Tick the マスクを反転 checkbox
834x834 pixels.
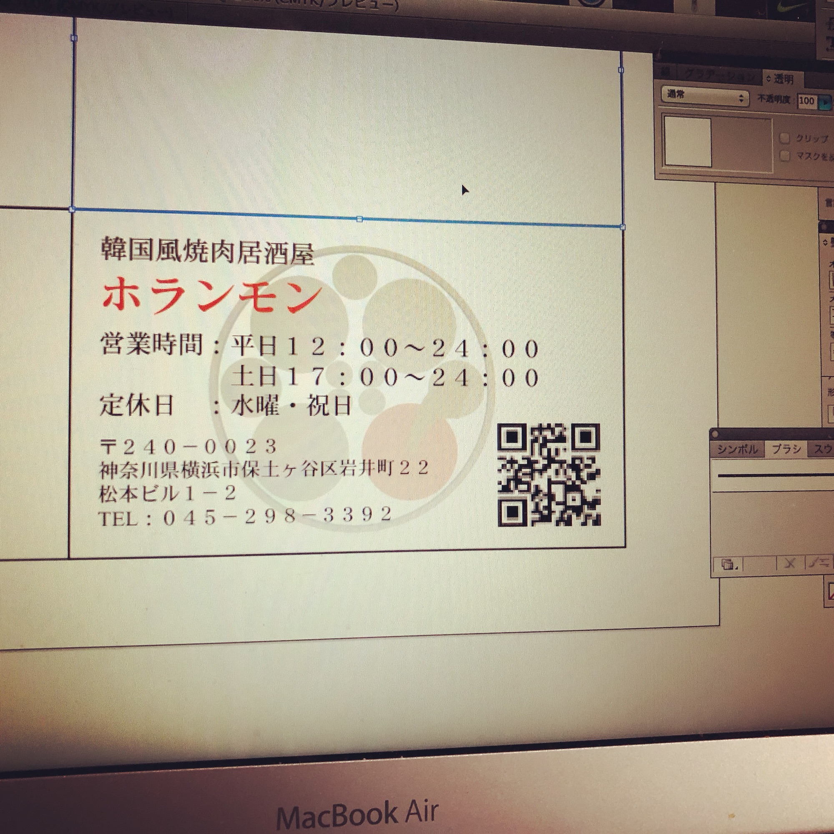click(x=785, y=156)
